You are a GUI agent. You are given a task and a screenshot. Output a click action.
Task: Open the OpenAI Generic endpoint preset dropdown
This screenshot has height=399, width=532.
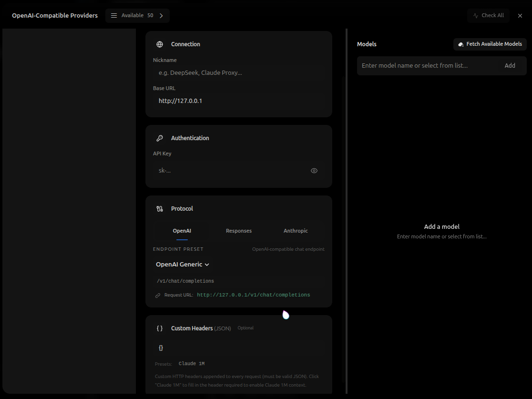182,264
